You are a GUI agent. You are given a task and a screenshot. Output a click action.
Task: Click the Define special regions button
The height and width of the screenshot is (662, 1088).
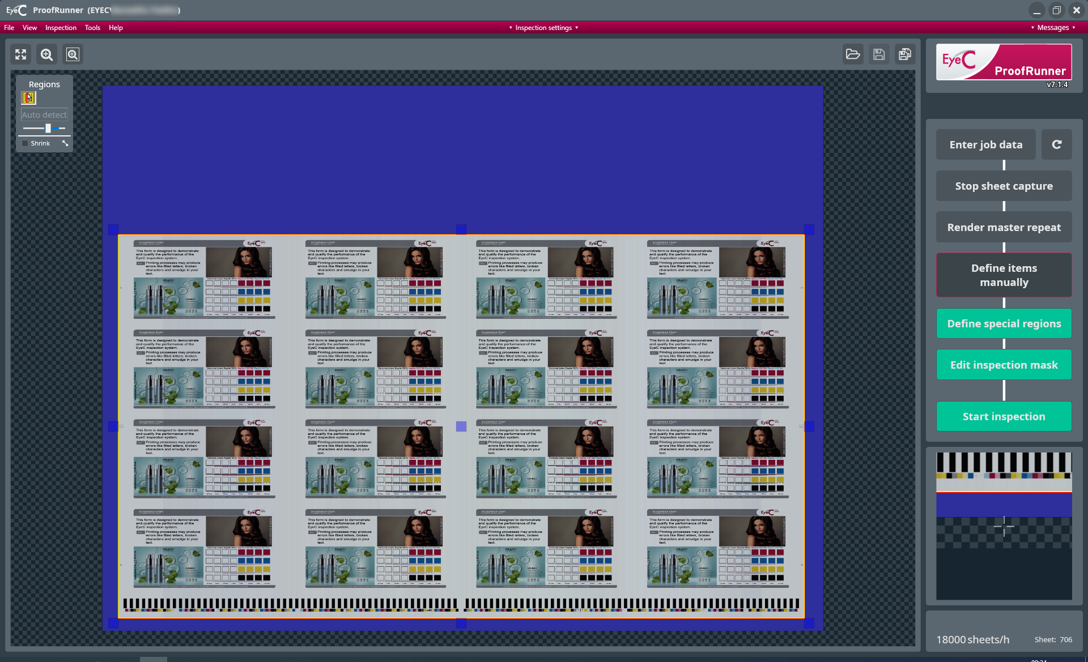tap(1004, 323)
